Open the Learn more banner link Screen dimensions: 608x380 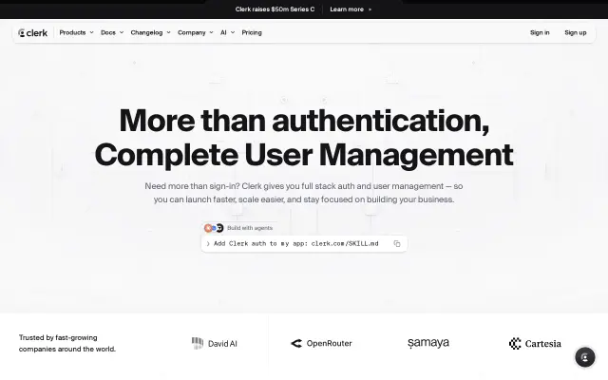(351, 9)
